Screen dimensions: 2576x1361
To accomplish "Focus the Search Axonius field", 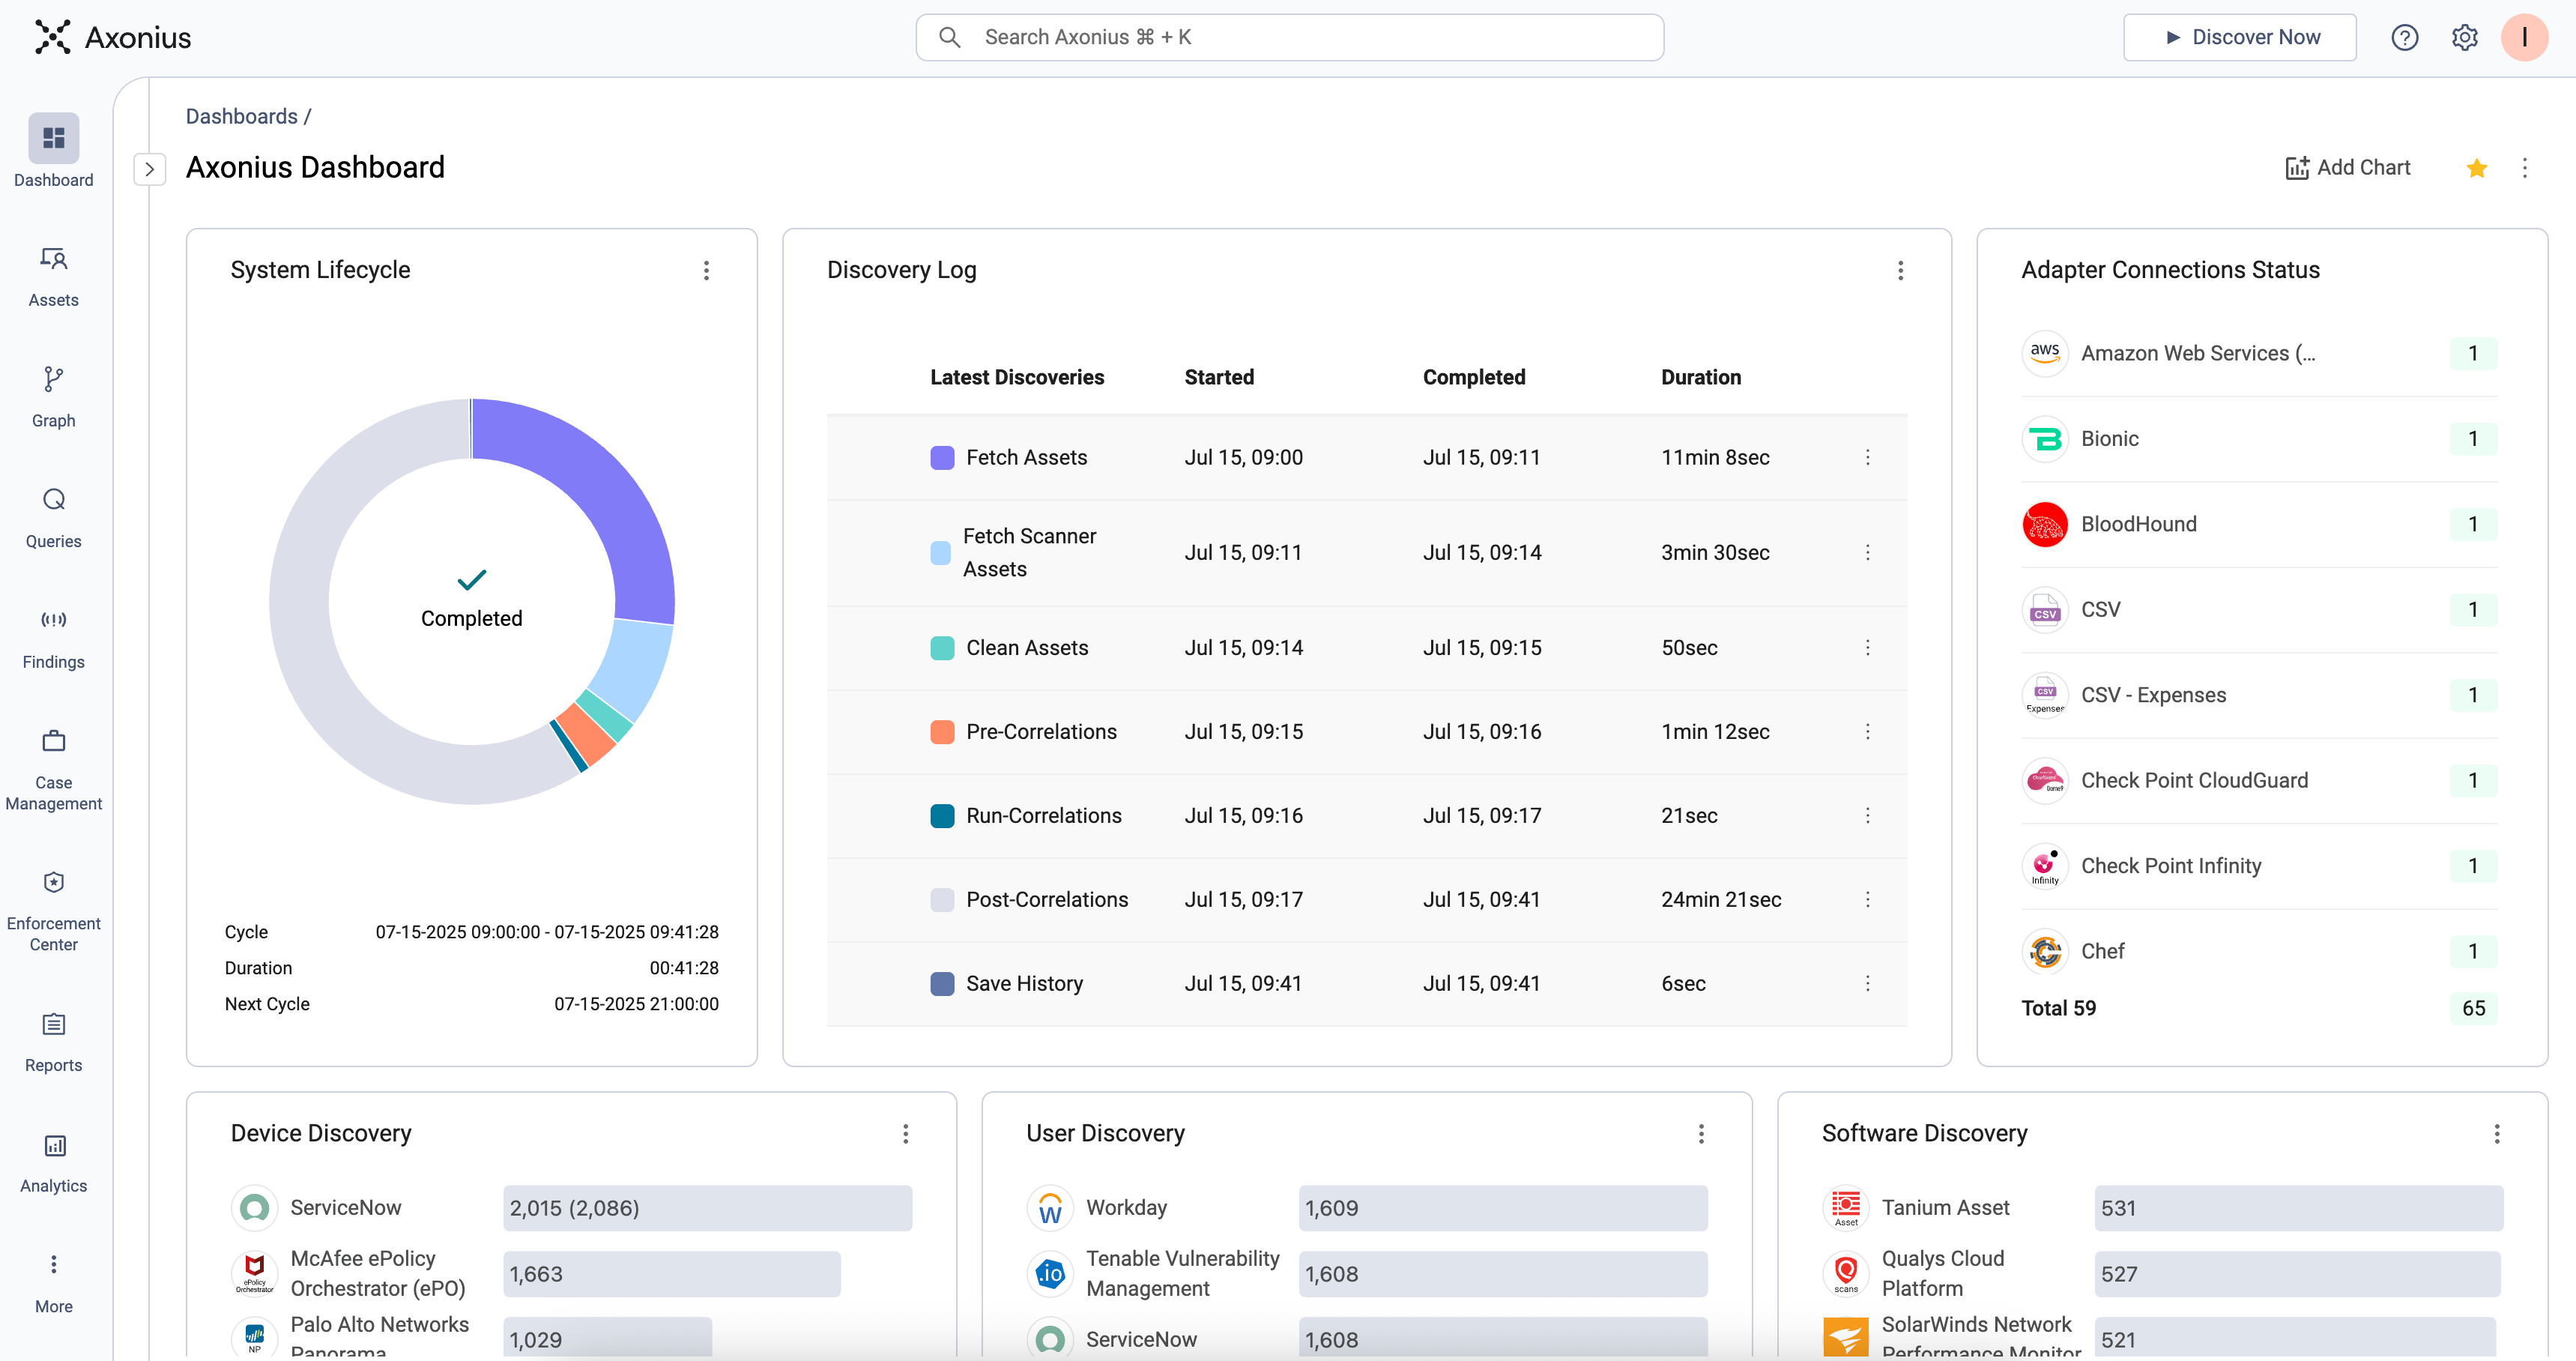I will coord(1289,37).
